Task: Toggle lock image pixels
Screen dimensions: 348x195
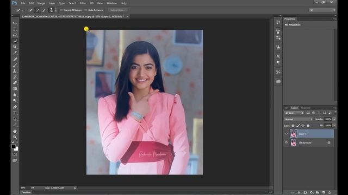Action: [x=298, y=126]
